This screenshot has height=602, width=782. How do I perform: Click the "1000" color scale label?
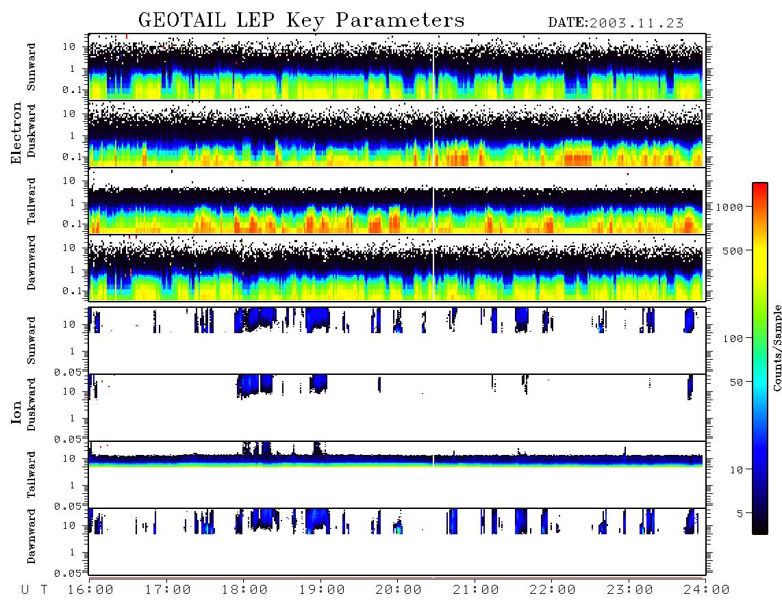[730, 207]
